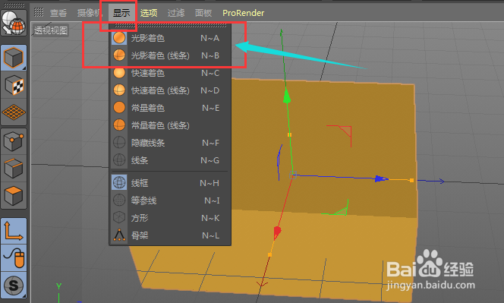The image size is (504, 303).
Task: Select 光影着色 (线条) display mode
Action: [170, 55]
